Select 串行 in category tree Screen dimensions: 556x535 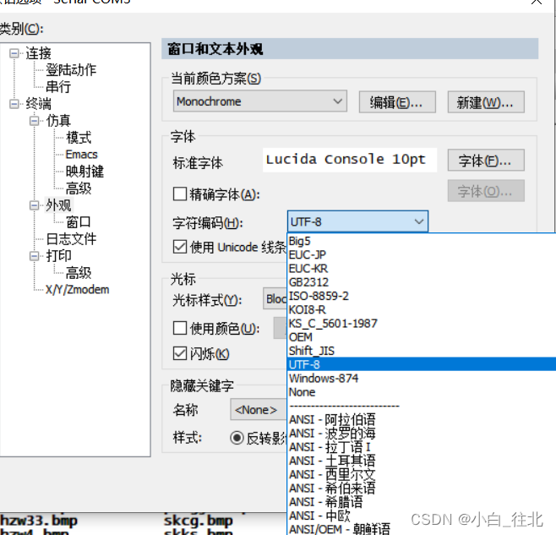tap(58, 87)
